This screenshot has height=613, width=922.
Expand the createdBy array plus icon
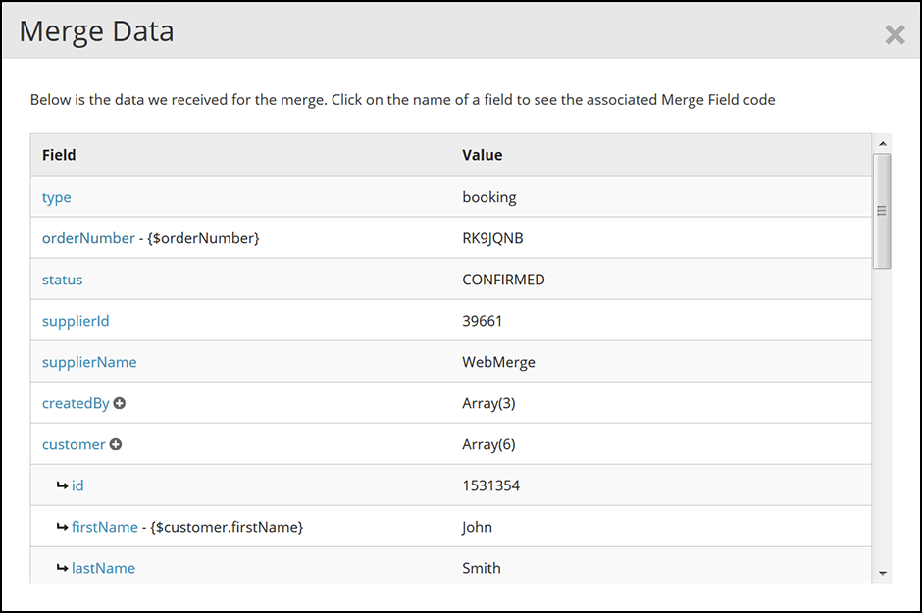[x=120, y=403]
